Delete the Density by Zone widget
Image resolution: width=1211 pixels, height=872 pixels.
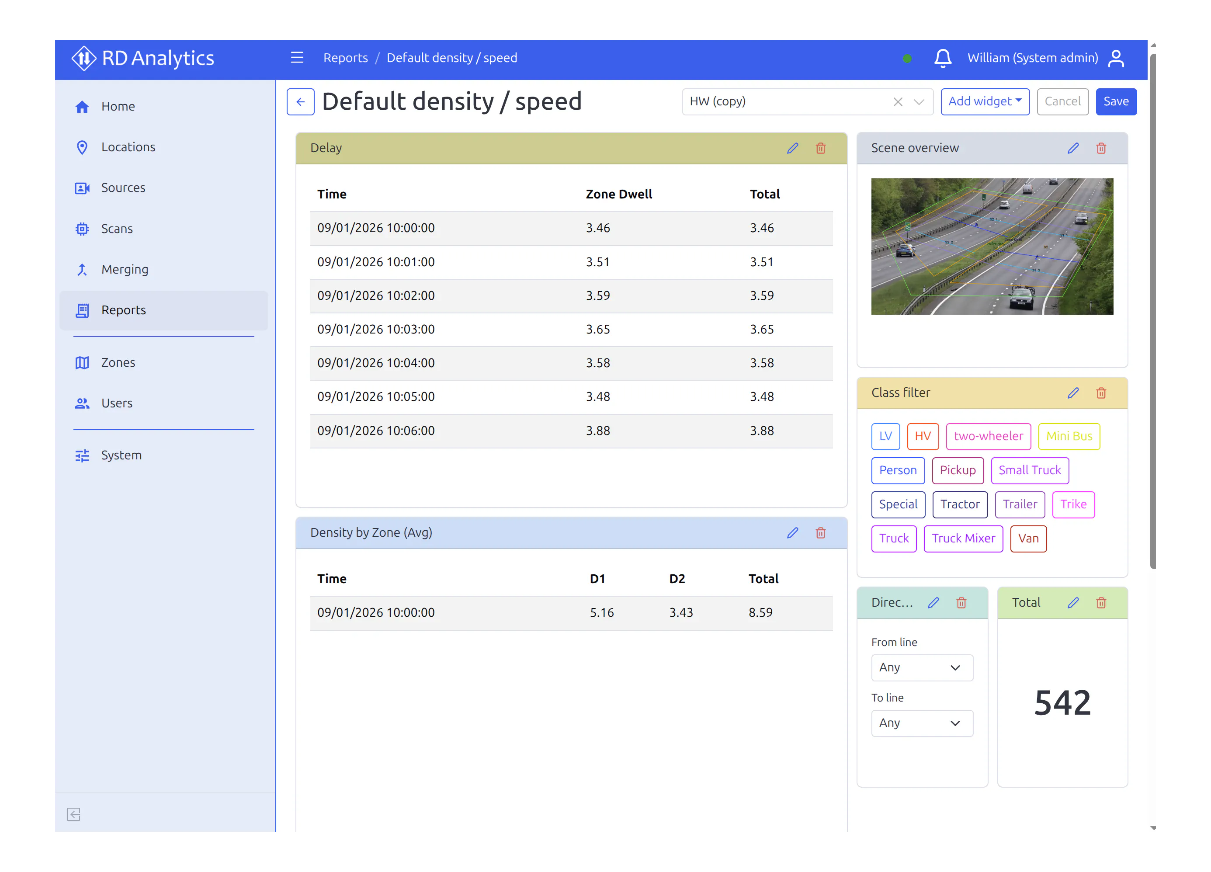point(821,533)
